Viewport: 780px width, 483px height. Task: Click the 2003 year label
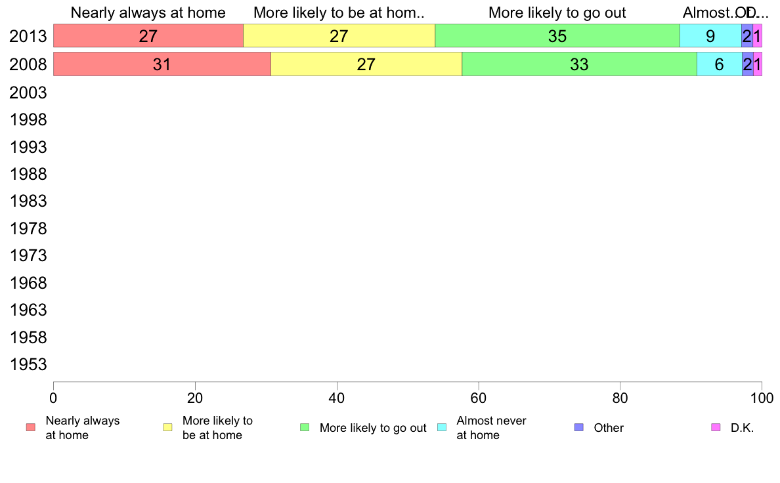pyautogui.click(x=28, y=93)
